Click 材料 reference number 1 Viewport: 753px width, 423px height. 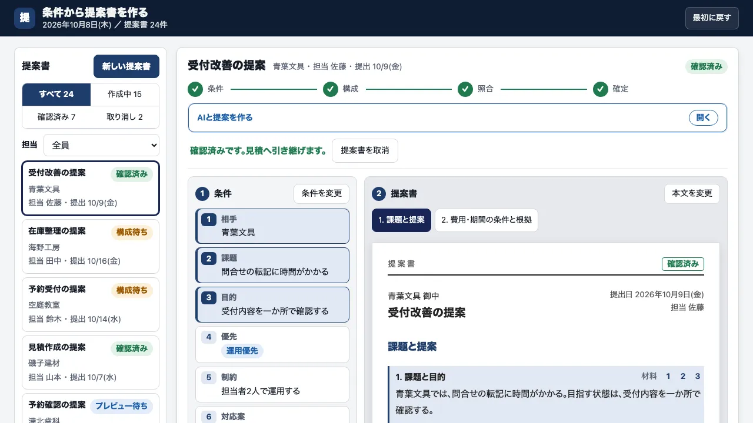click(x=668, y=377)
